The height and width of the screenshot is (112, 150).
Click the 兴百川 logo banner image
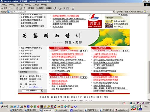95,21
